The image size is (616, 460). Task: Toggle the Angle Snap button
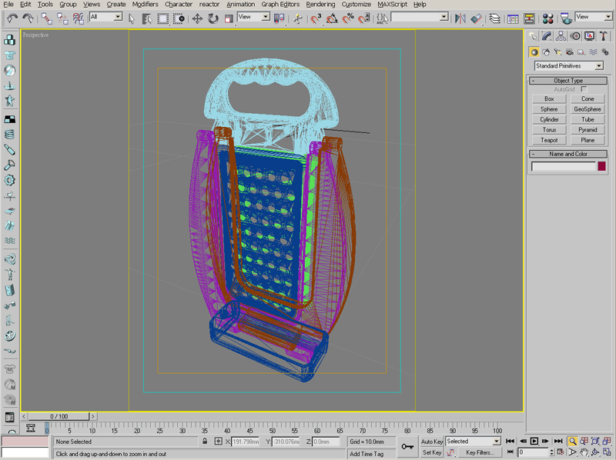coord(332,18)
